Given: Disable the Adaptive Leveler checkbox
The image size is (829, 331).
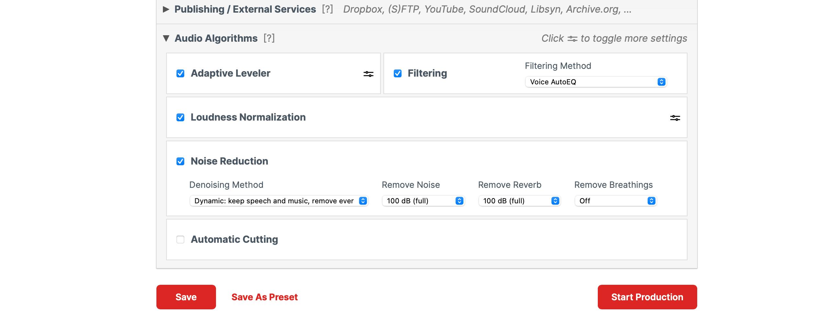Looking at the screenshot, I should 181,73.
